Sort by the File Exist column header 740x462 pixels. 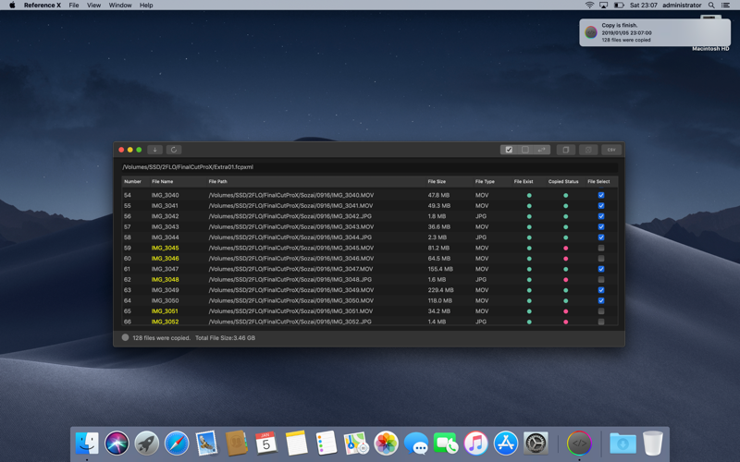(524, 181)
